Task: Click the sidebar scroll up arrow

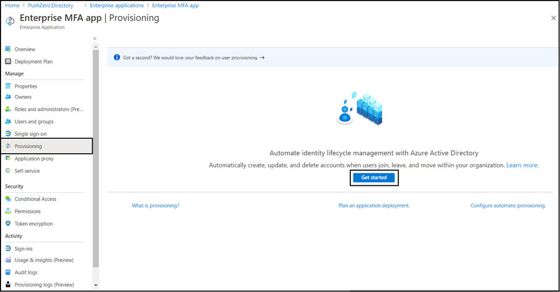Action: 96,47
